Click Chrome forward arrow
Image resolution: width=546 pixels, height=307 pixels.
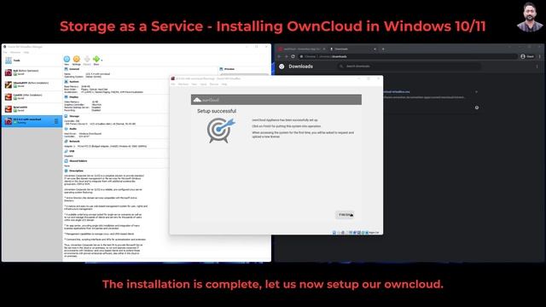pyautogui.click(x=287, y=56)
